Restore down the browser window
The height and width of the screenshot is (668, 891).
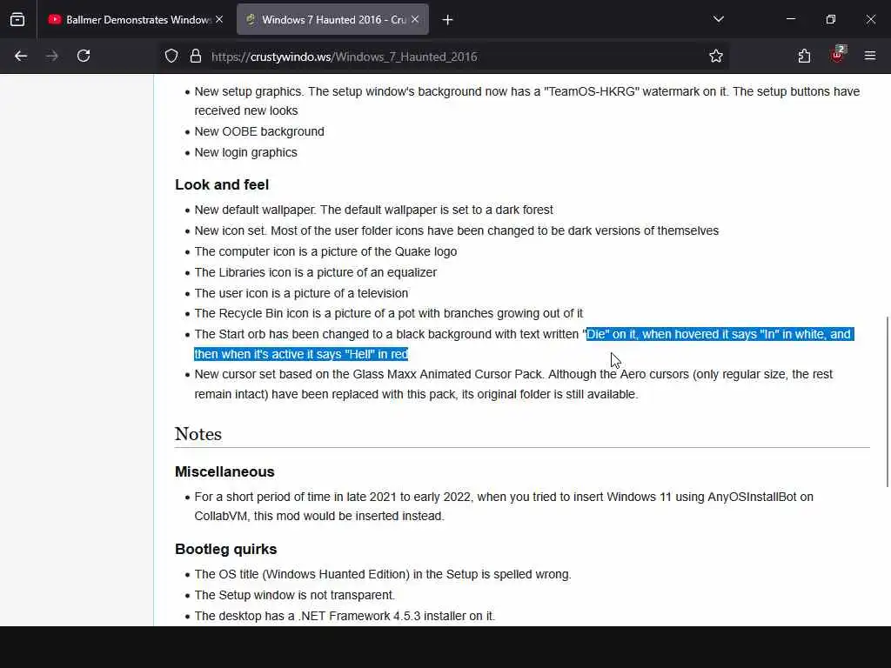click(x=831, y=19)
